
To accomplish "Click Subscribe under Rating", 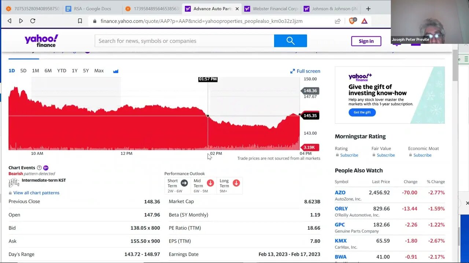I will tap(349, 155).
